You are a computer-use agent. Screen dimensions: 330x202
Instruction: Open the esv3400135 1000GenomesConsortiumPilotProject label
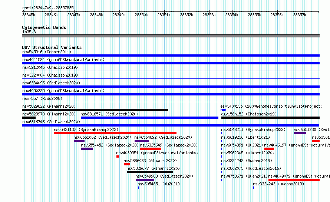coord(271,106)
